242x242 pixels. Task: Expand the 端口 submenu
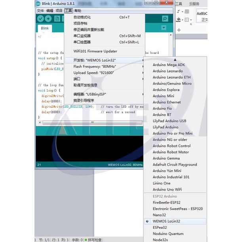click(x=105, y=79)
